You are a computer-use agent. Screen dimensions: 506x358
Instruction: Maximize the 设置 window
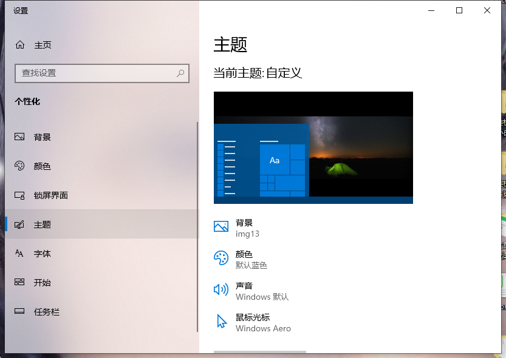pos(459,10)
